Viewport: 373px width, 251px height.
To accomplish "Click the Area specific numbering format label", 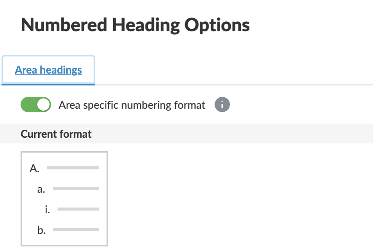I will click(x=132, y=105).
